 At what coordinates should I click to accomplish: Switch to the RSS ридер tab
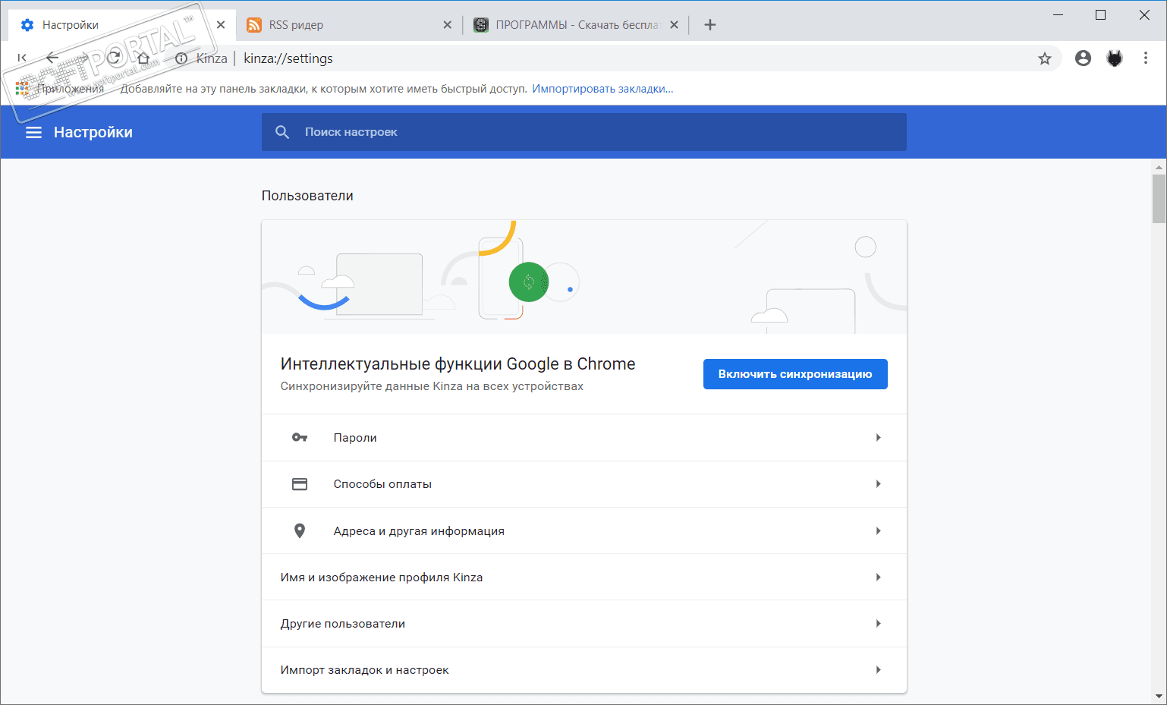click(349, 25)
